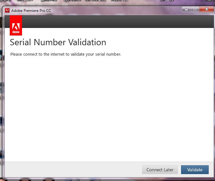Click the Serial Number Validation heading
The height and width of the screenshot is (181, 215).
58,42
